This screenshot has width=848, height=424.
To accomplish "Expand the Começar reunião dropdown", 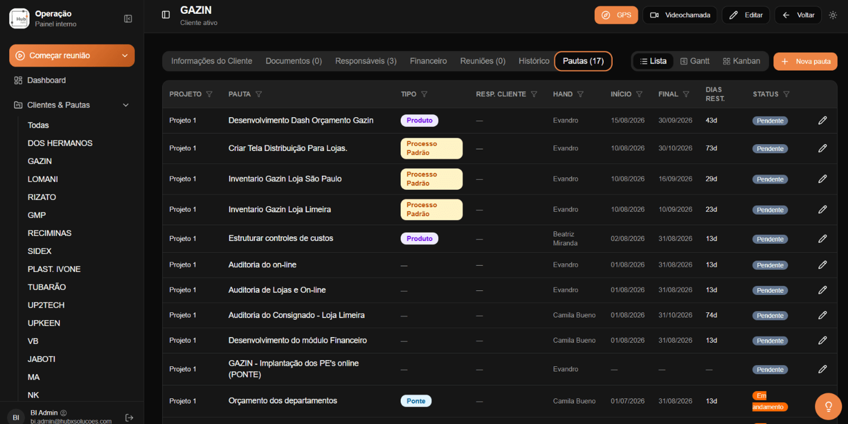I will click(x=125, y=56).
